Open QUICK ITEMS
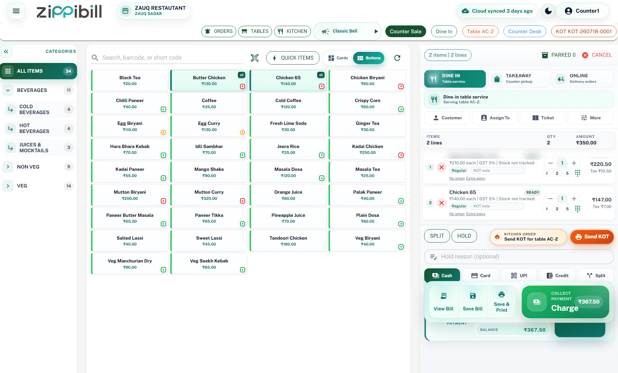The width and height of the screenshot is (618, 373). point(293,58)
